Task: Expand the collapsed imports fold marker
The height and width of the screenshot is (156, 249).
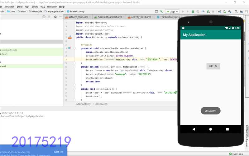Action: tap(74, 34)
